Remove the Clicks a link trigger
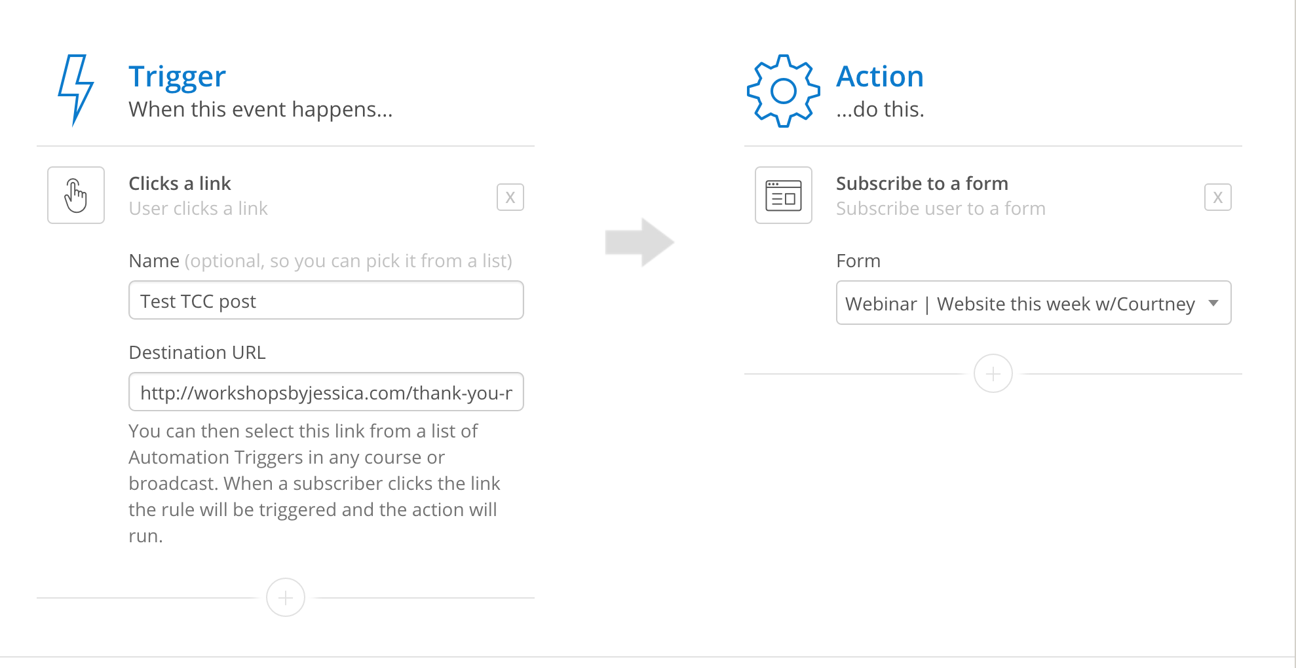 click(x=510, y=197)
